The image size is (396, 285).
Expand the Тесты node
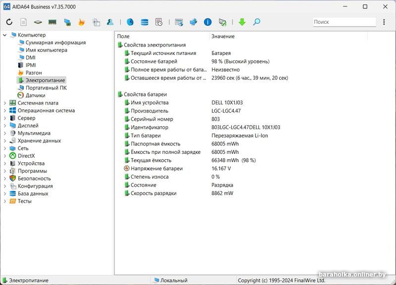point(5,201)
